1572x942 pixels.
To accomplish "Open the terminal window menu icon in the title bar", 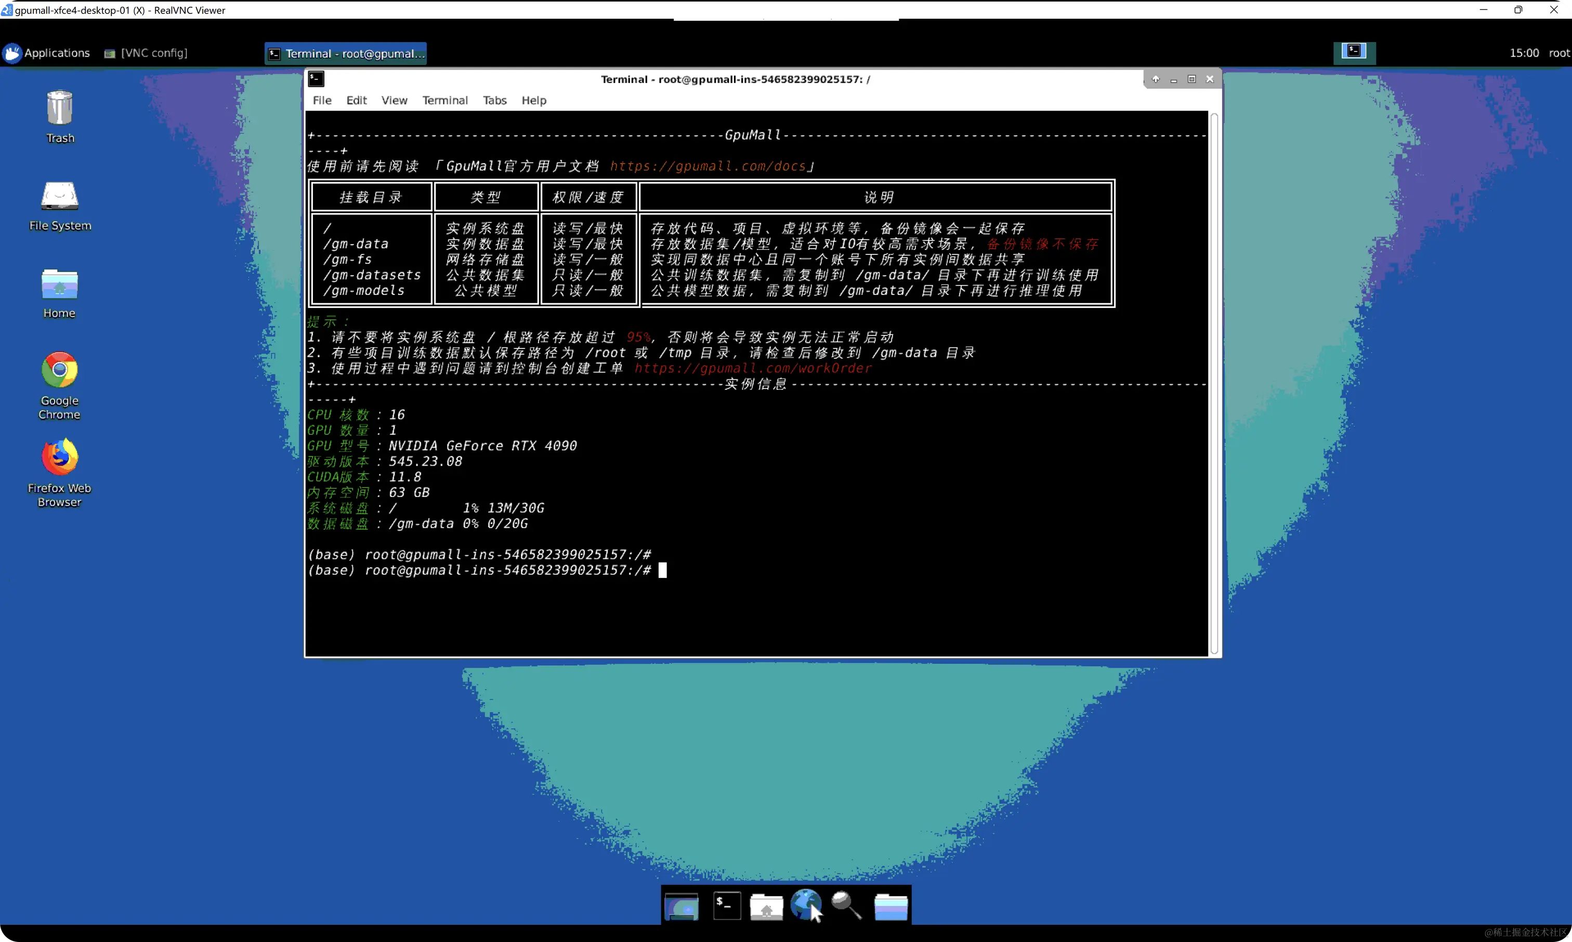I will point(316,79).
